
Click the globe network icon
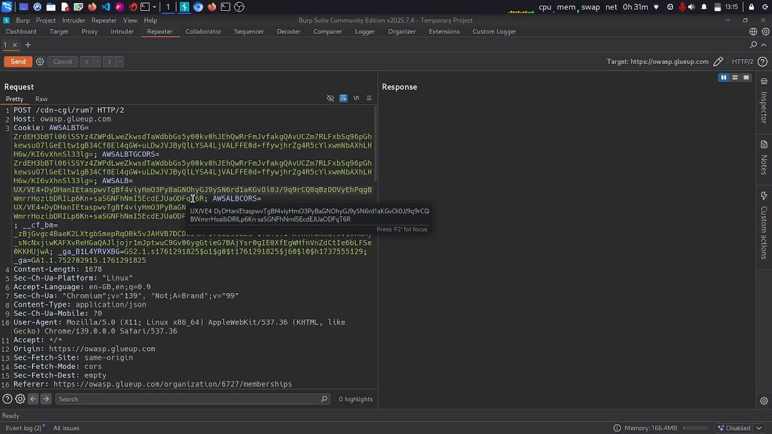point(753,32)
